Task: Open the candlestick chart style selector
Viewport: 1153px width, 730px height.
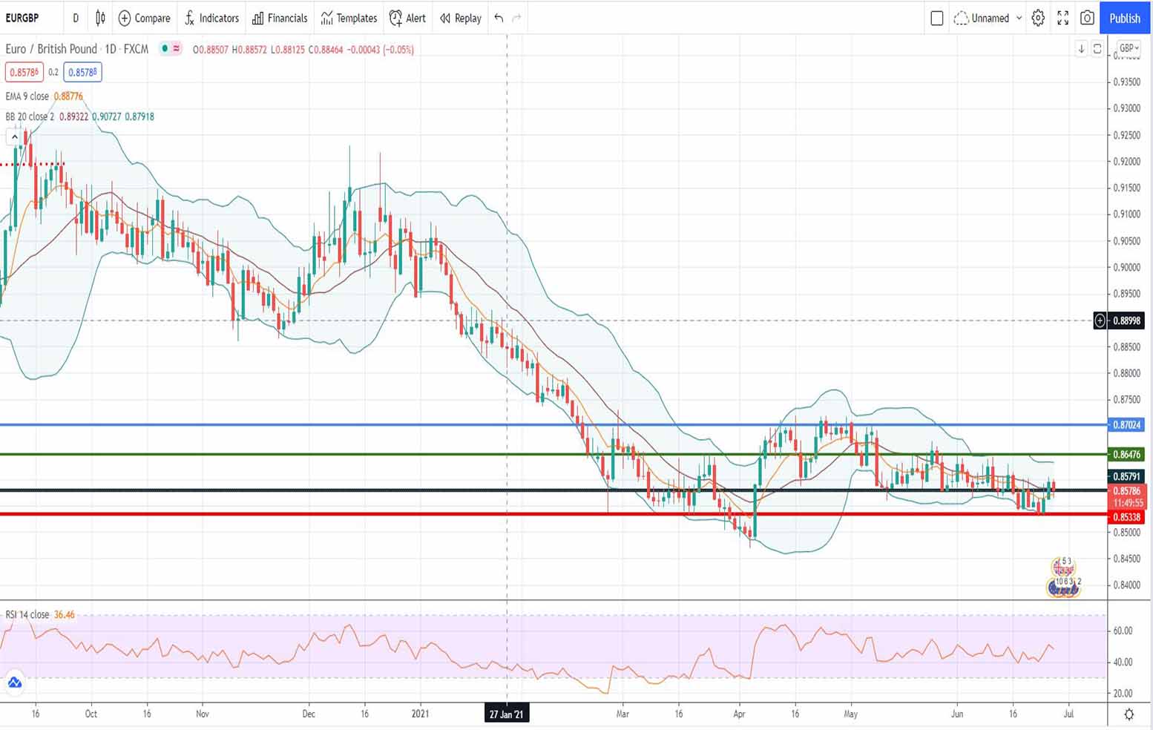Action: (100, 18)
